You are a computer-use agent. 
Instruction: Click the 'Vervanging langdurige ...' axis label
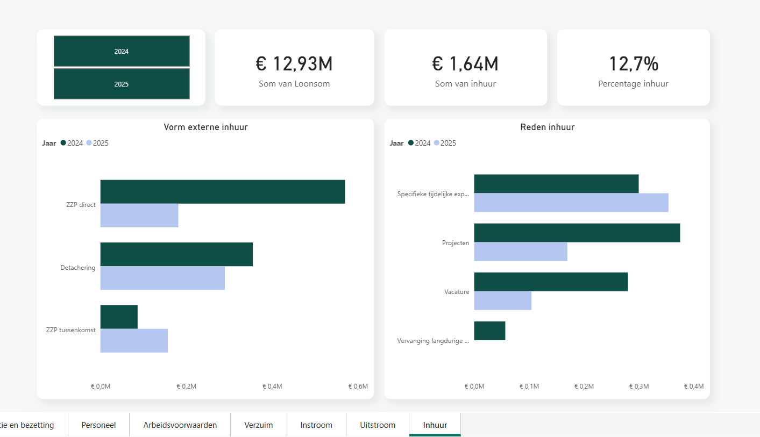[433, 341]
